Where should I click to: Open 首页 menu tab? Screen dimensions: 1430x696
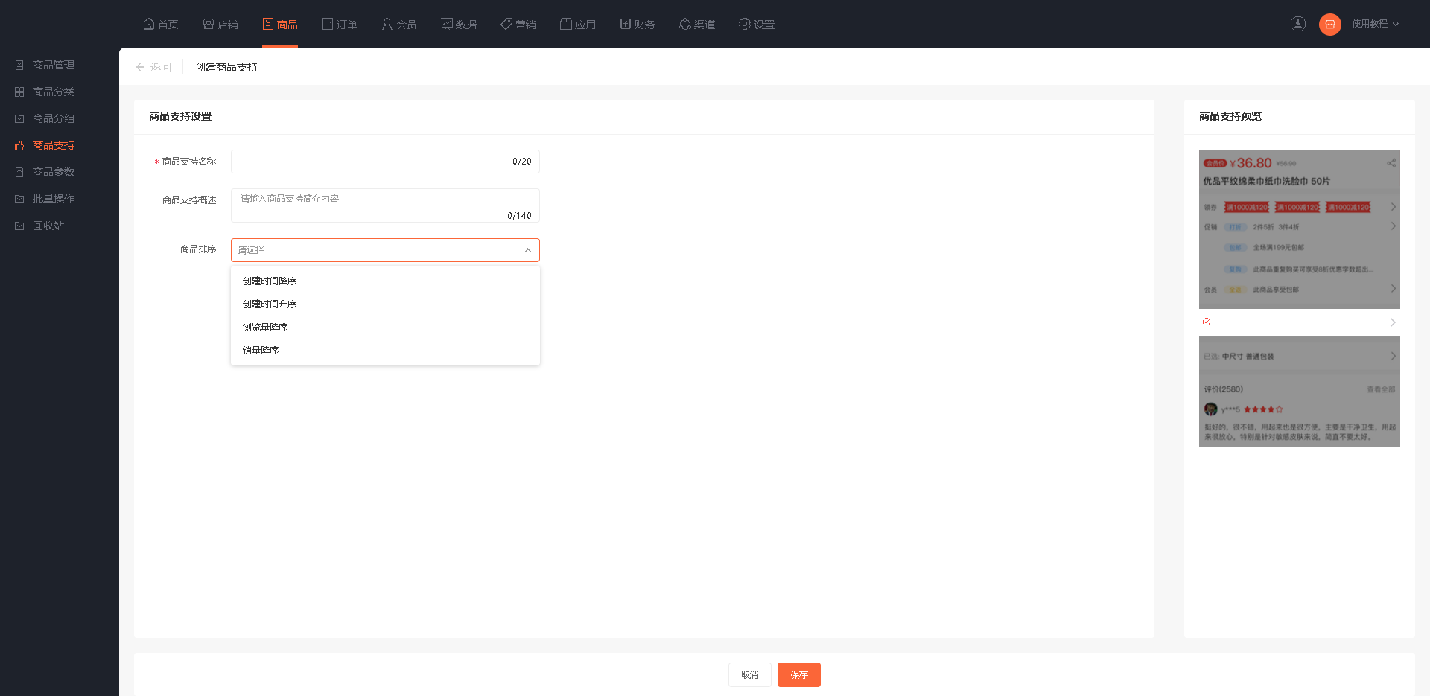click(161, 24)
